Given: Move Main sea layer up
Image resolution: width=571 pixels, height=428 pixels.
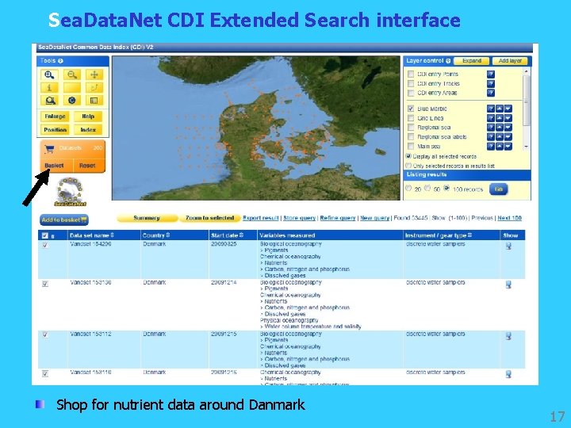Looking at the screenshot, I should (500, 147).
